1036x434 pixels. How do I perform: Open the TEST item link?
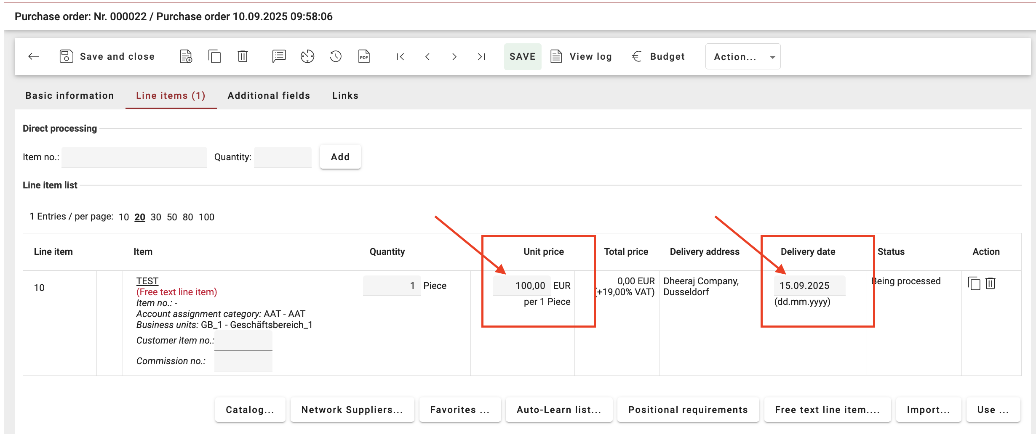147,281
